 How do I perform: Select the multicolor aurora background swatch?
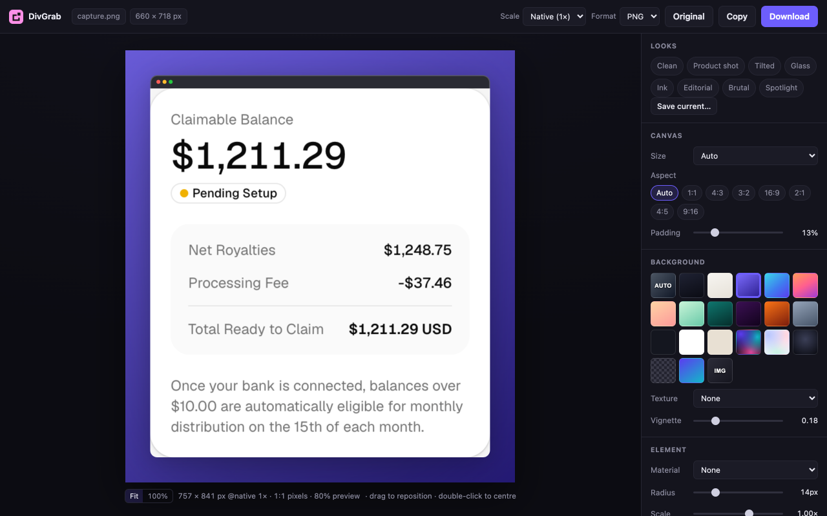click(x=748, y=342)
